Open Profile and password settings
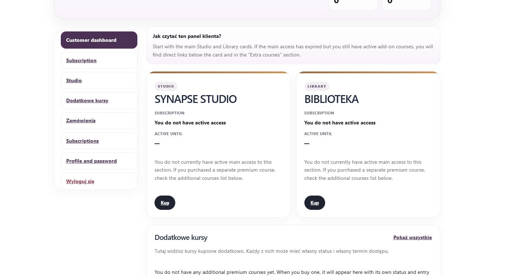This screenshot has height=276, width=529. coord(92,161)
